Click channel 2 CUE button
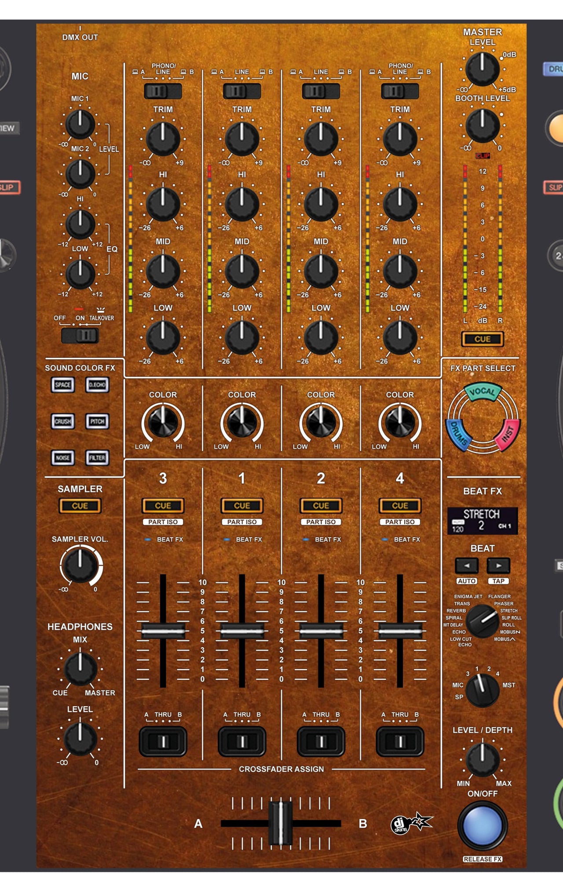 point(321,506)
